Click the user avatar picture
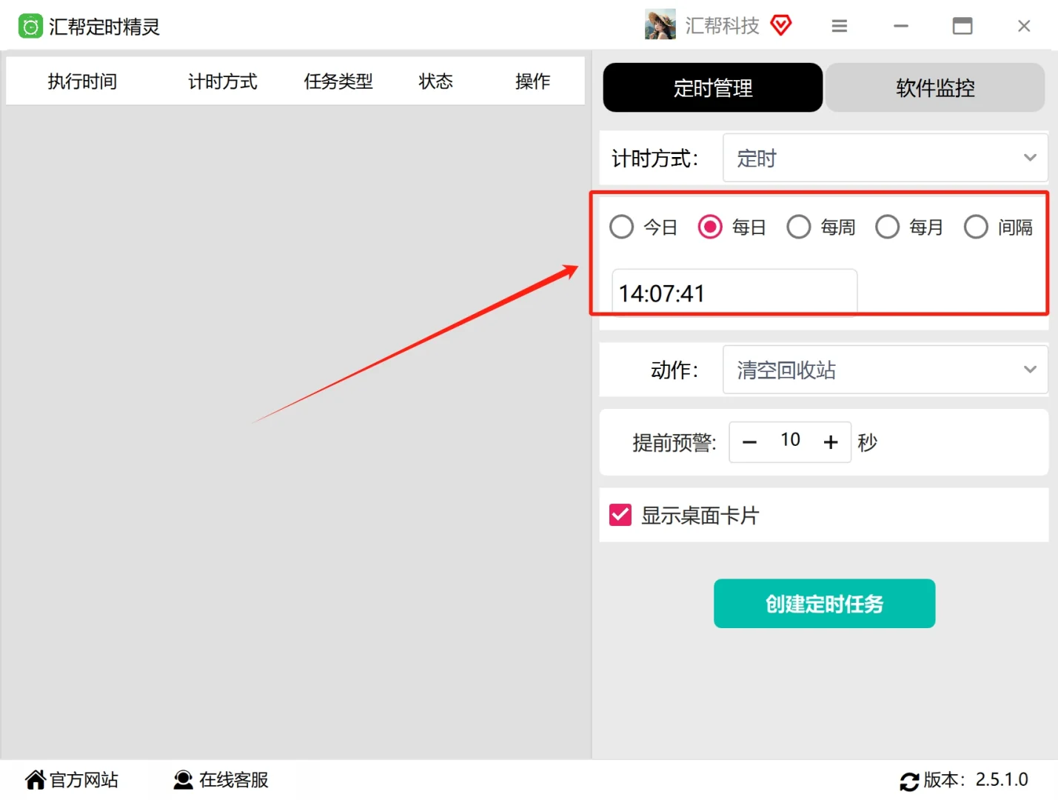Image resolution: width=1058 pixels, height=800 pixels. [x=659, y=24]
